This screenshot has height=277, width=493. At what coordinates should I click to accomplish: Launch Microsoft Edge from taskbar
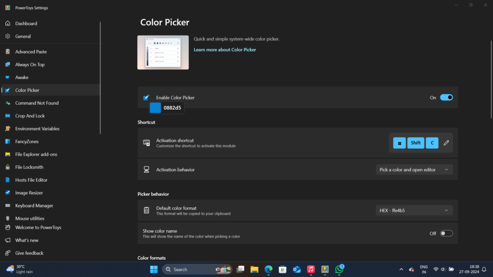tap(269, 269)
